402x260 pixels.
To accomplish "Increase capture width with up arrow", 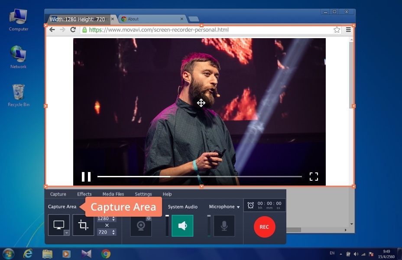I will pyautogui.click(x=113, y=218).
